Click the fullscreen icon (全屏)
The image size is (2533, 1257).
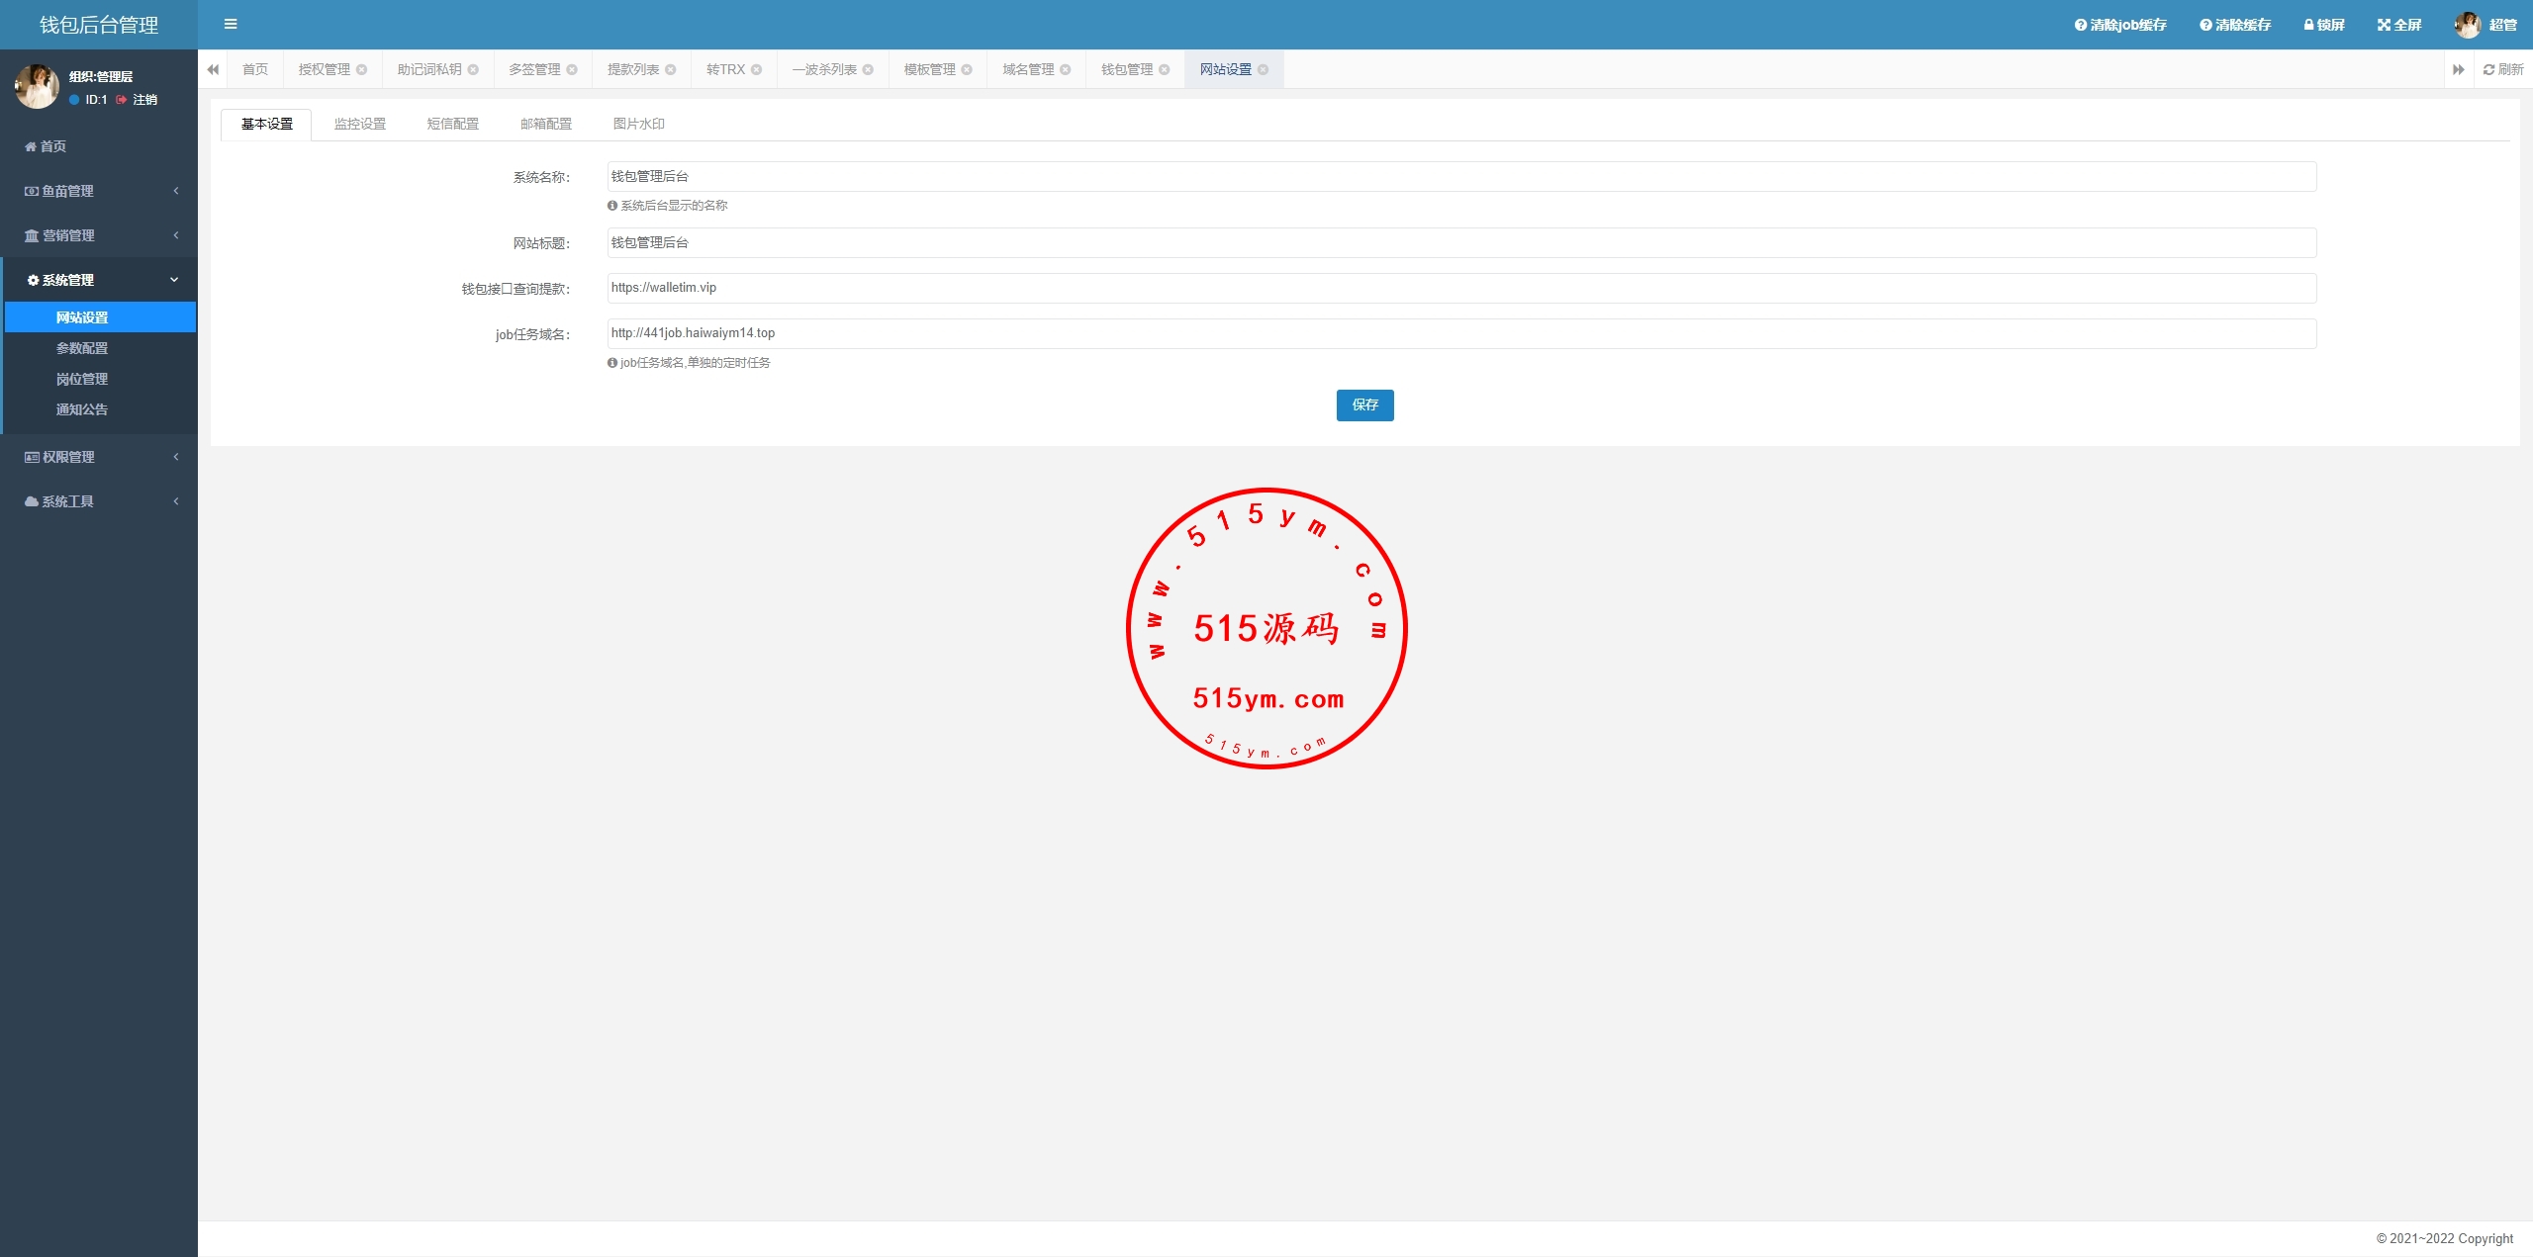click(2384, 25)
